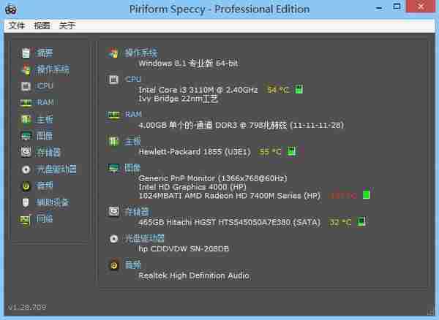Image resolution: width=439 pixels, height=320 pixels.
Task: Open the 网络 (Network) sidebar item
Action: [45, 218]
